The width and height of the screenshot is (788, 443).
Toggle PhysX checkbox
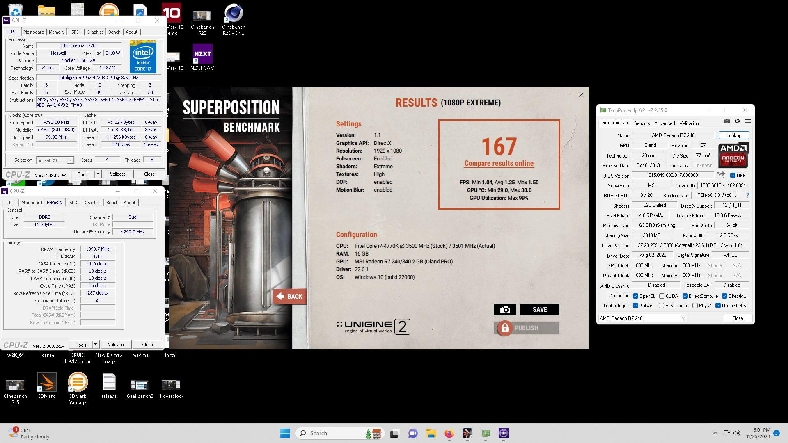point(695,306)
